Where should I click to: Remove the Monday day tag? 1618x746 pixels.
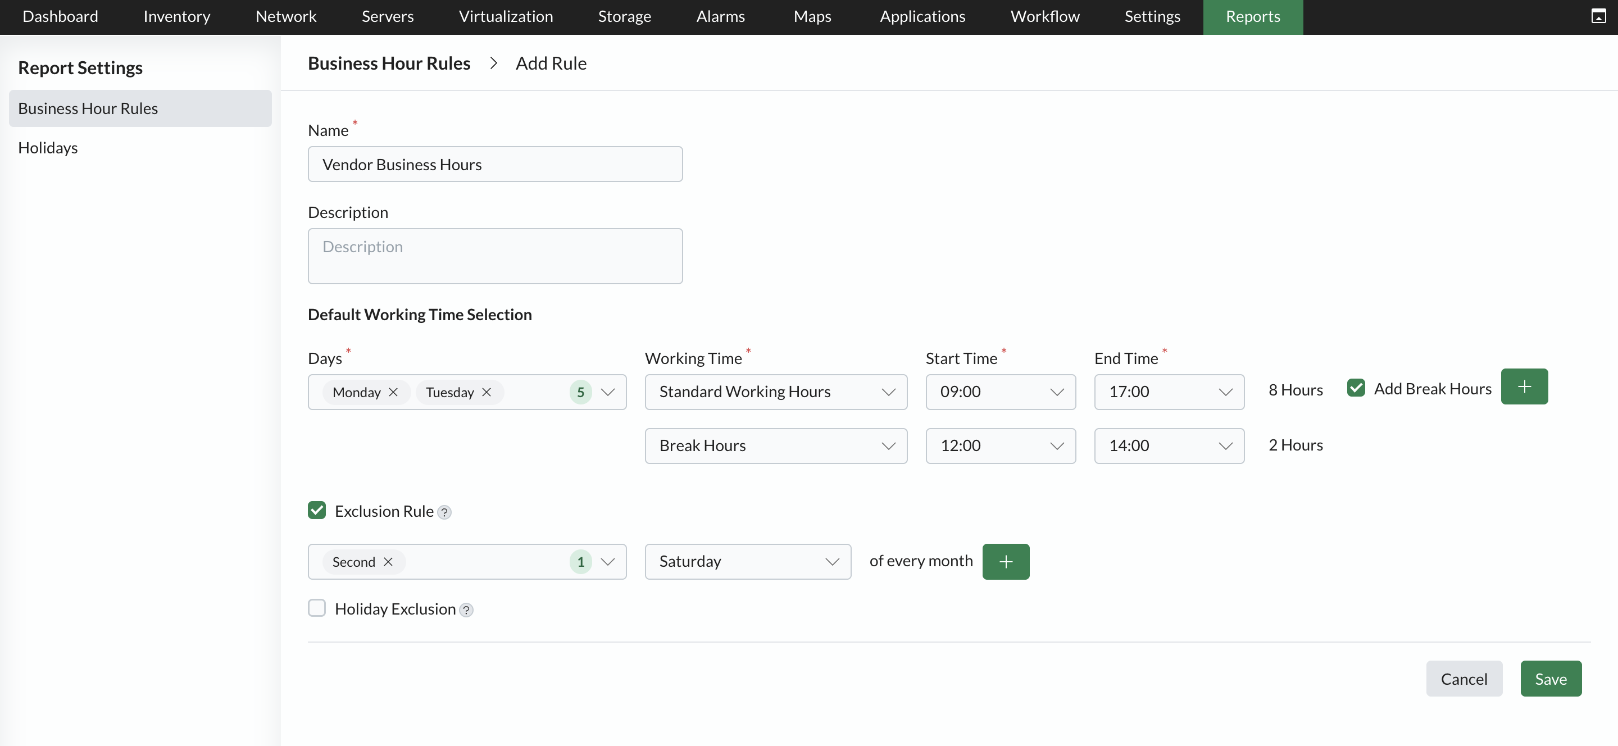pyautogui.click(x=393, y=392)
